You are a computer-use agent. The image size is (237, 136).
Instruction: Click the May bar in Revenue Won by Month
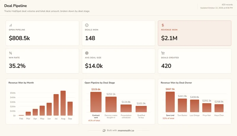(42, 111)
